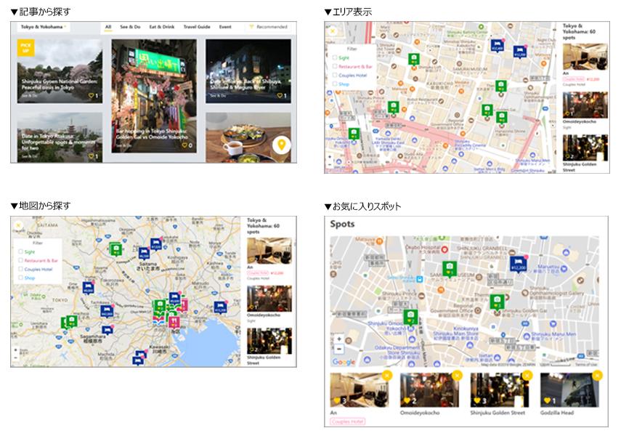Viewport: 621px width, 436px height.
Task: Open the Recommended sort dropdown
Action: pyautogui.click(x=268, y=27)
